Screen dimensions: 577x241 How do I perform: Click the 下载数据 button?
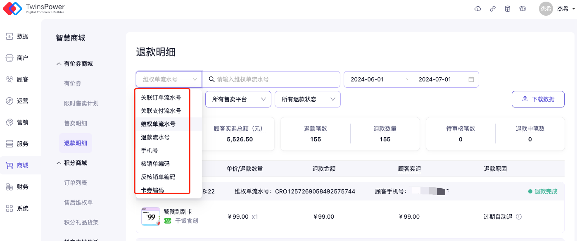pyautogui.click(x=538, y=99)
